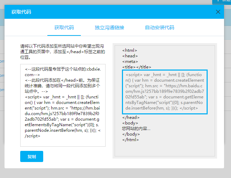Screen dimensions: 231x178
Task: Switch to the 获取代码 tab
Action: (64, 27)
